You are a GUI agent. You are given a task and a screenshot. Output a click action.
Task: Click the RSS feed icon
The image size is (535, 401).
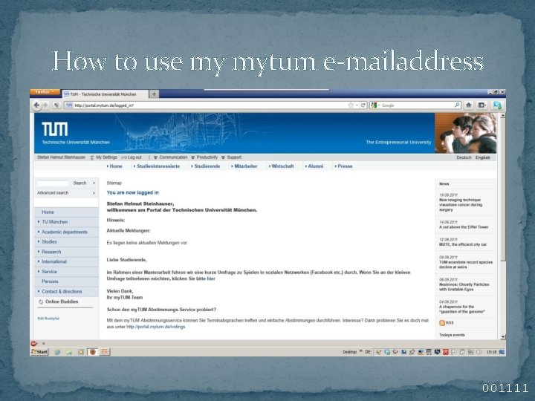click(x=442, y=322)
